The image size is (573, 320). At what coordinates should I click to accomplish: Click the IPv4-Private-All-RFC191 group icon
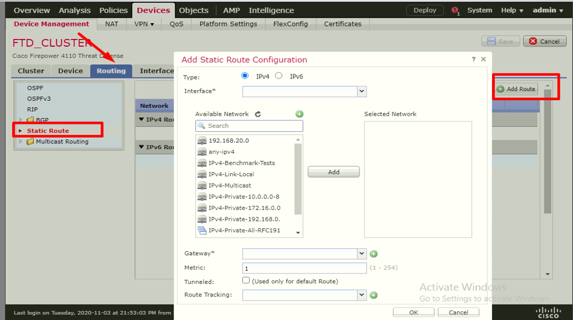(x=202, y=230)
